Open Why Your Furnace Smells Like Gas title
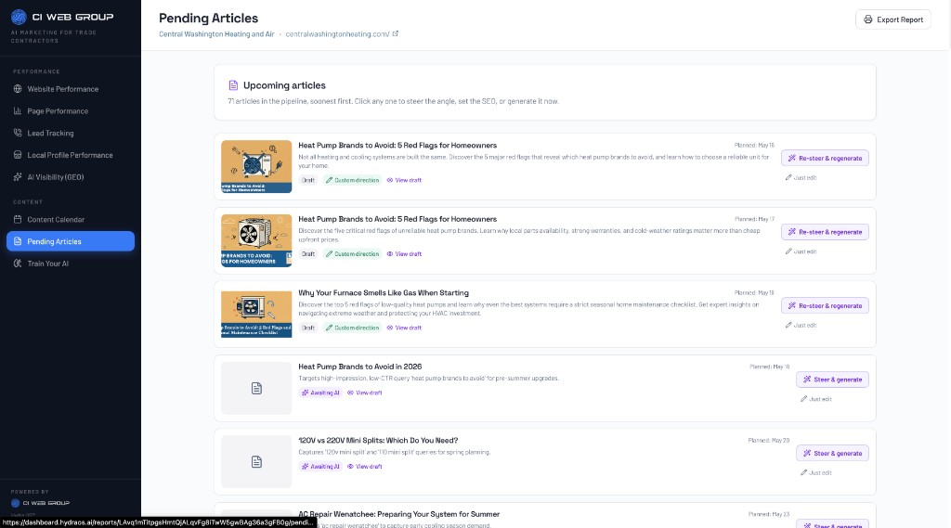This screenshot has width=951, height=528. pos(384,293)
